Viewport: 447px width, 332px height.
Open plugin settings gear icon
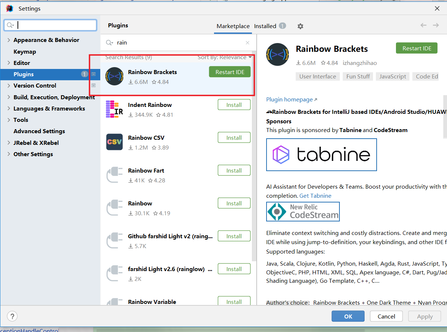point(300,26)
